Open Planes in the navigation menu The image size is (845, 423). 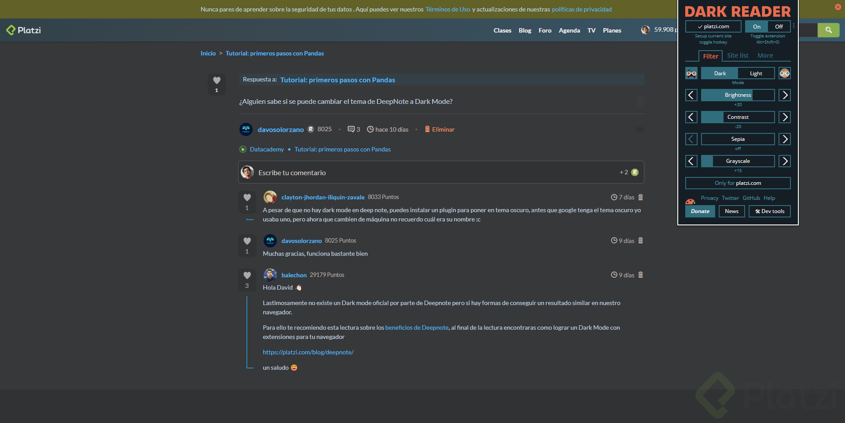(x=612, y=30)
